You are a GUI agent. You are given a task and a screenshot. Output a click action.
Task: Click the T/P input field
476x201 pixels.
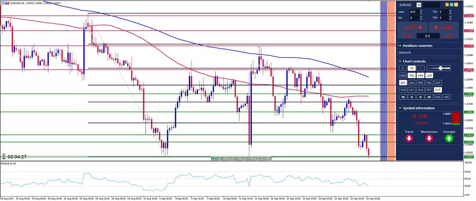(444, 17)
